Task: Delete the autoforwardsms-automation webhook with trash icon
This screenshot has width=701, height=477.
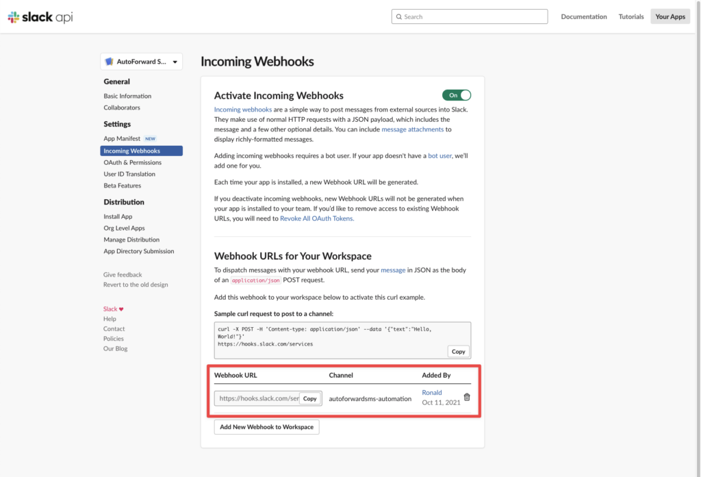Action: [467, 397]
